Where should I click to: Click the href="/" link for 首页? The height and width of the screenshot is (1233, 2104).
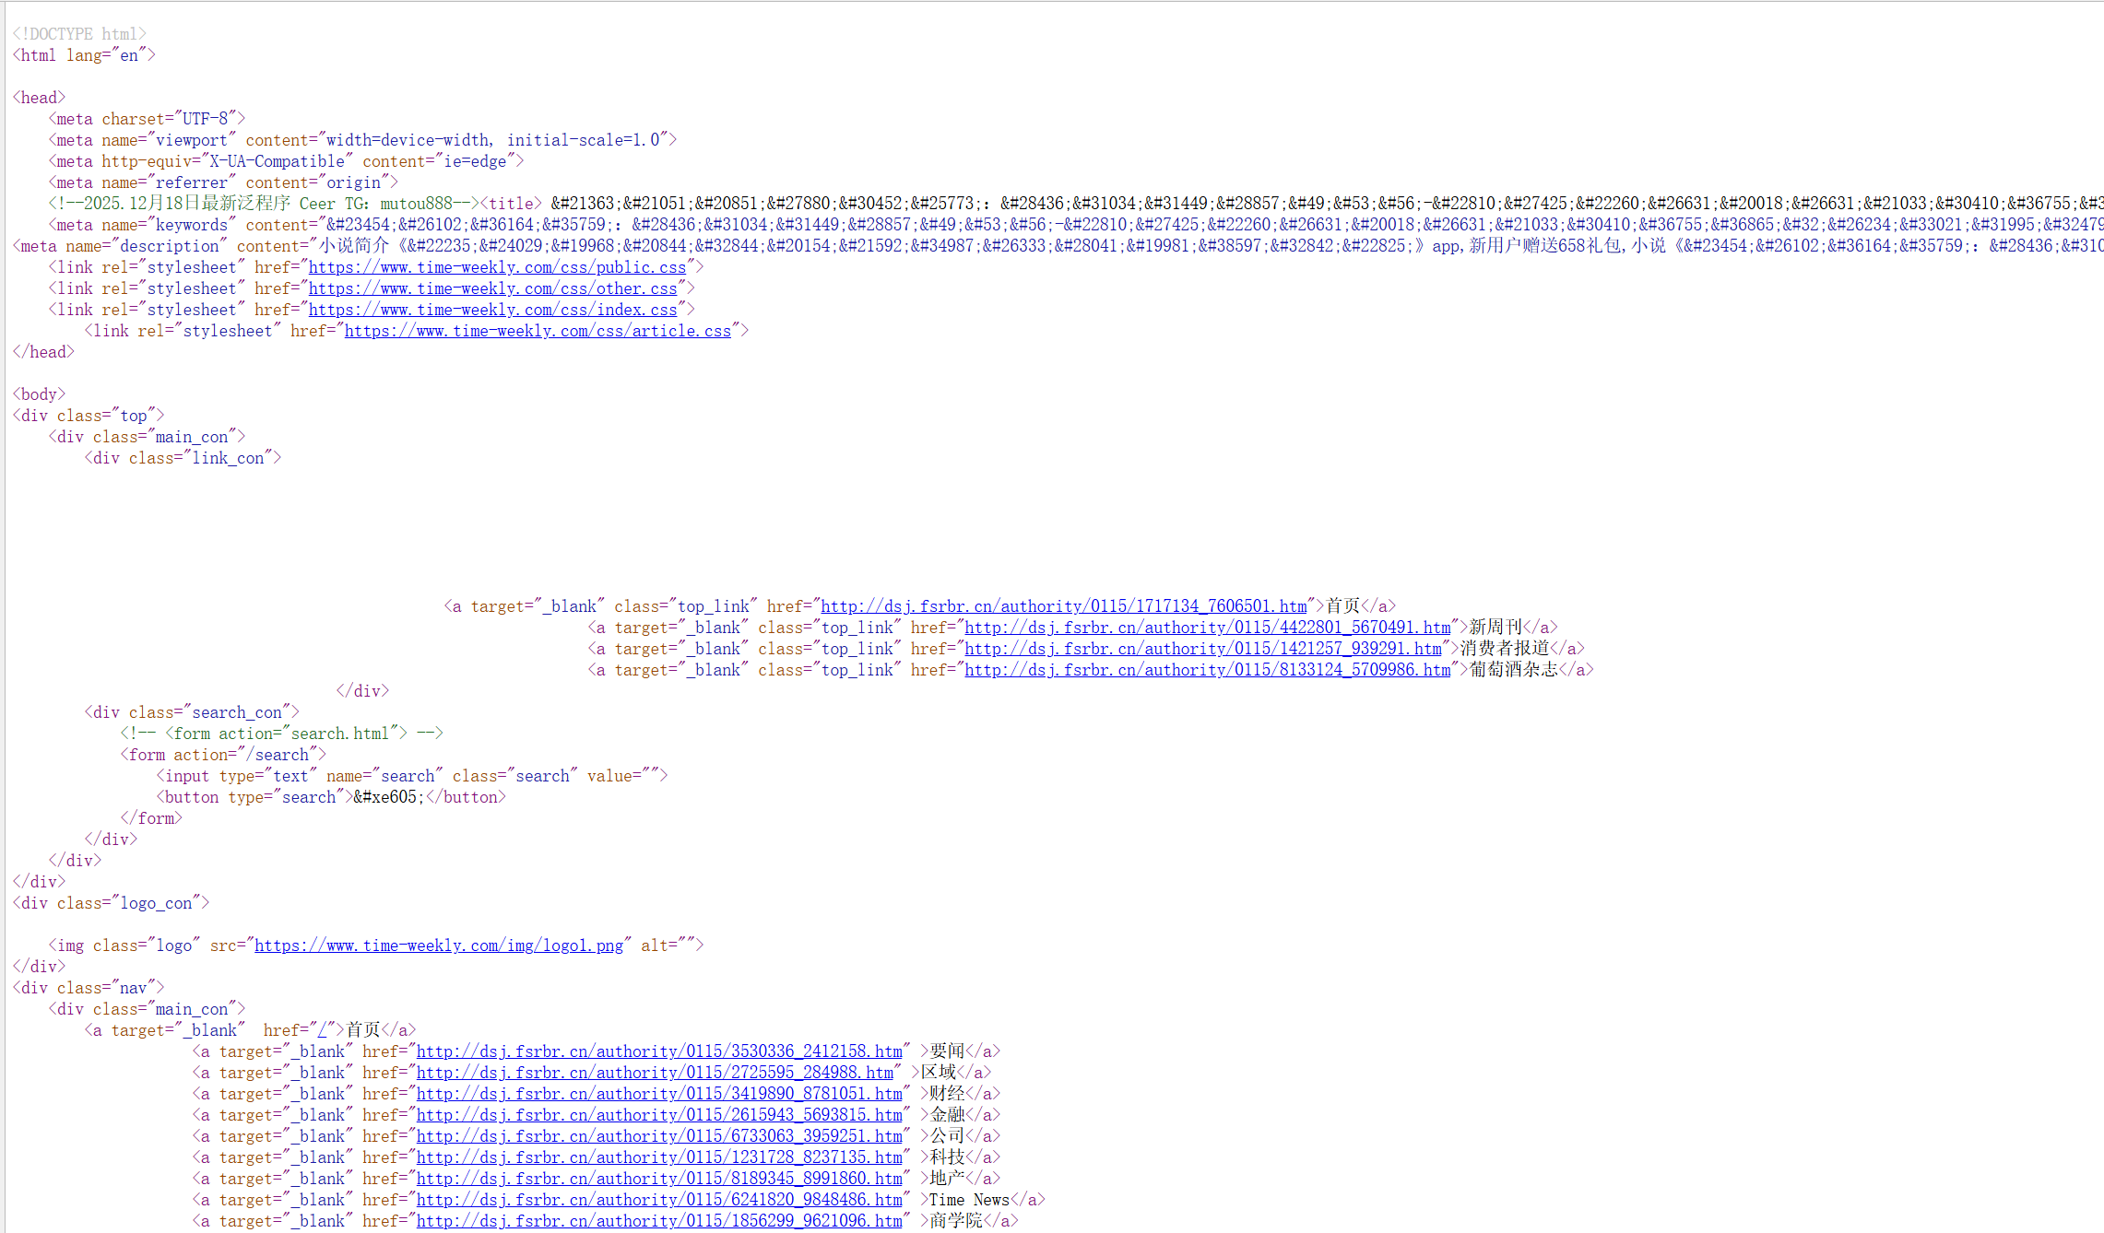[x=322, y=1030]
